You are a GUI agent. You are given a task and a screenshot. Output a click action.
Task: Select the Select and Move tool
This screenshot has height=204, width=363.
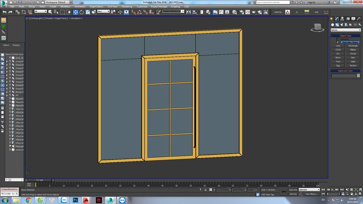76,12
